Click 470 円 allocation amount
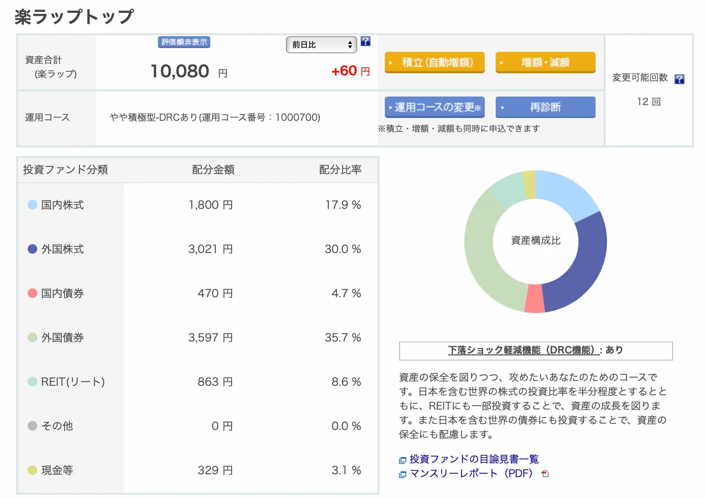Viewport: 705px width, 499px height. pos(215,294)
